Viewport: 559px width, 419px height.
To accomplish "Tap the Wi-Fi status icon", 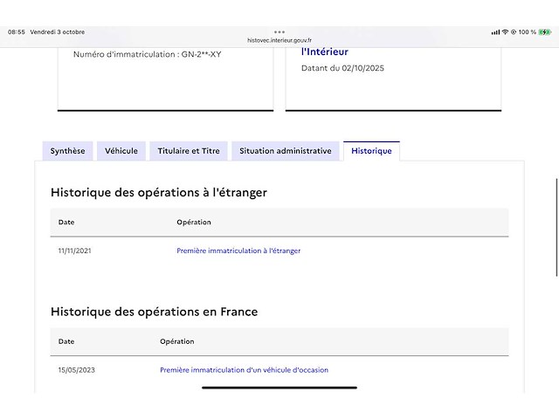I will point(505,32).
